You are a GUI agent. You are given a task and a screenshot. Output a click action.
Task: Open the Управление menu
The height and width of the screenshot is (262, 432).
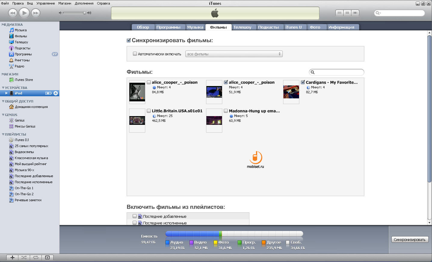45,3
